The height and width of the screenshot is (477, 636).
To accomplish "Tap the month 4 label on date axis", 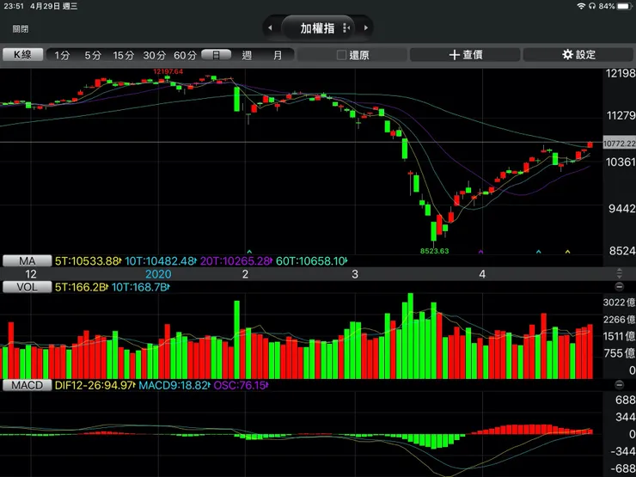I will coord(482,274).
